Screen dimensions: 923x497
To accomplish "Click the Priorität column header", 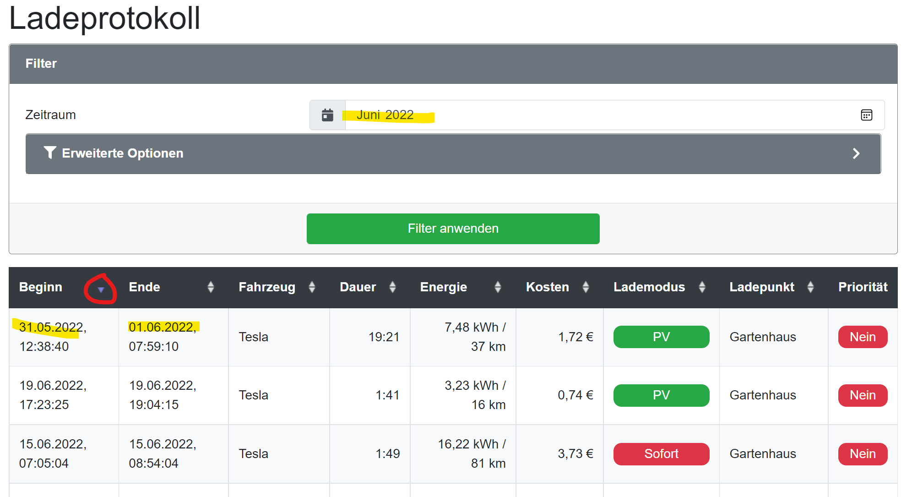I will pos(863,287).
